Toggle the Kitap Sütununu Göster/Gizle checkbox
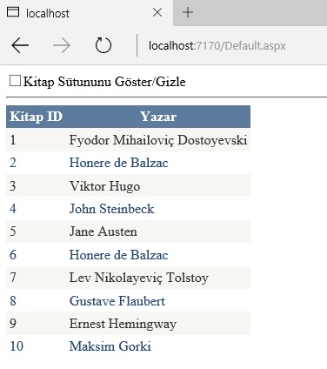Viewport: 327px width, 369px height. pyautogui.click(x=15, y=81)
